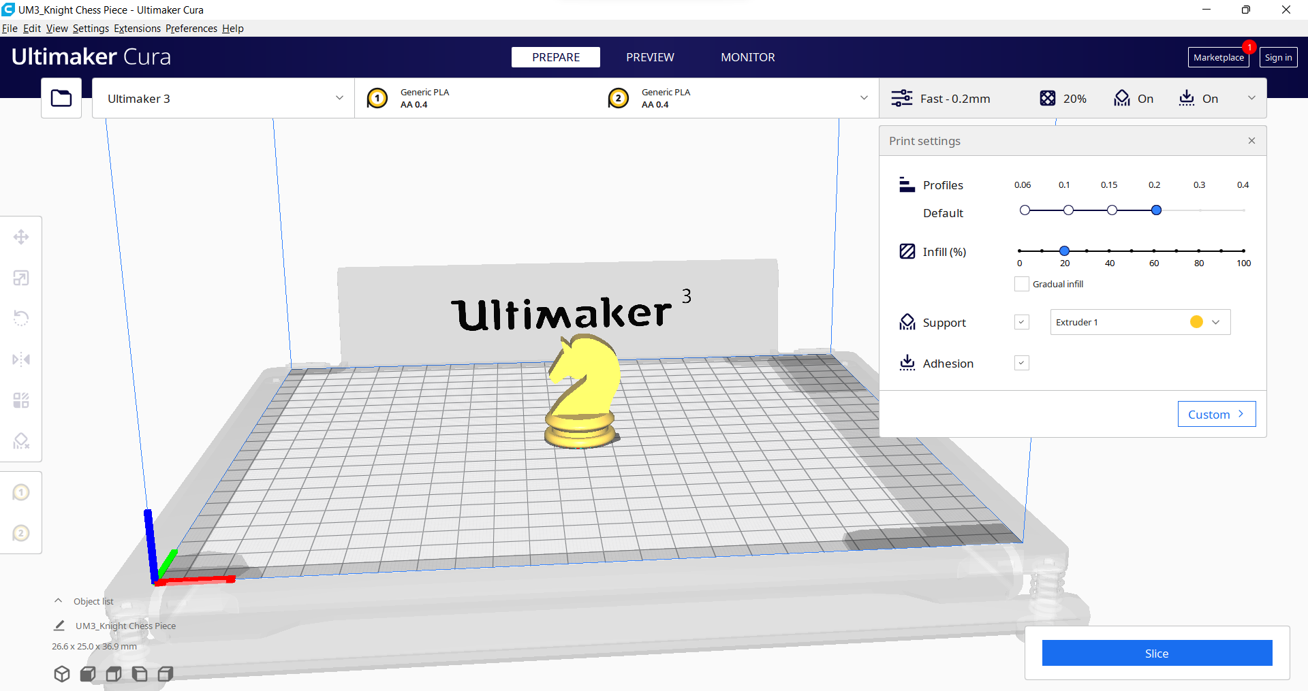Switch to front view icon

pyautogui.click(x=88, y=674)
